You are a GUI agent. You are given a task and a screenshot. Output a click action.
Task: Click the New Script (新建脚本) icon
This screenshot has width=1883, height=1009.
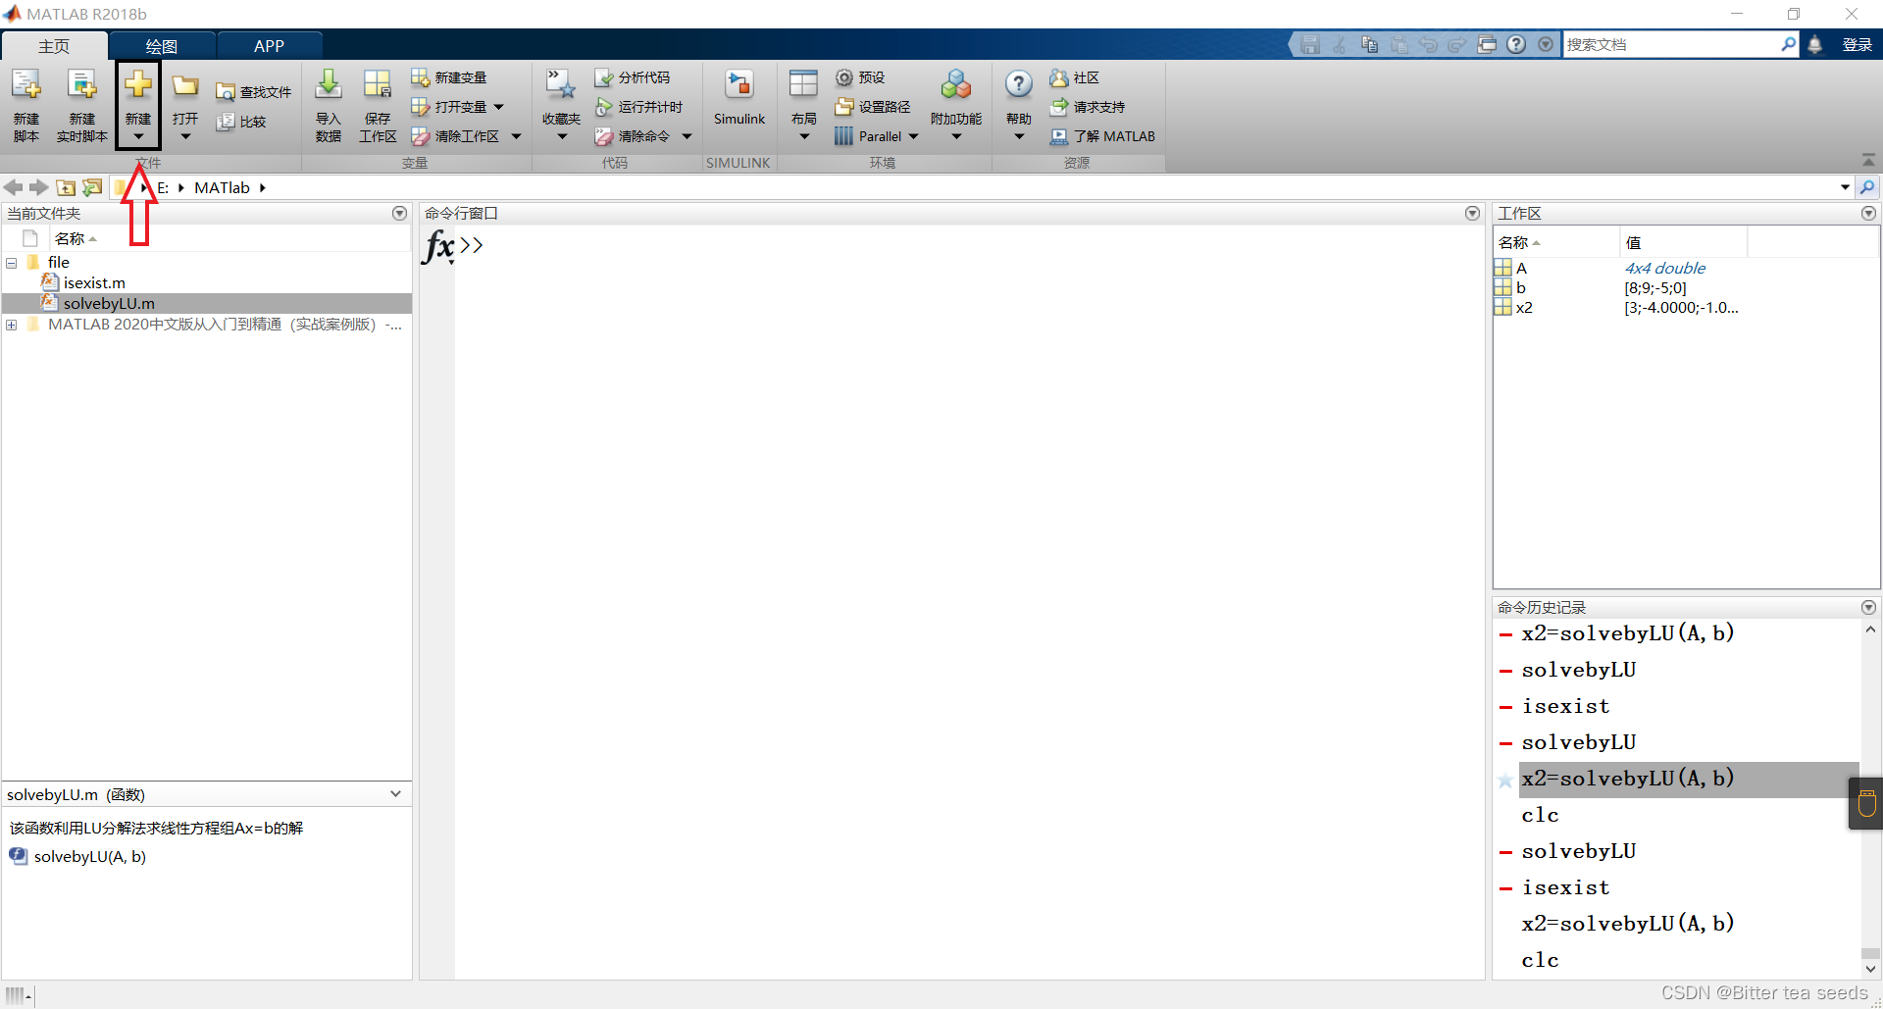pyautogui.click(x=26, y=105)
